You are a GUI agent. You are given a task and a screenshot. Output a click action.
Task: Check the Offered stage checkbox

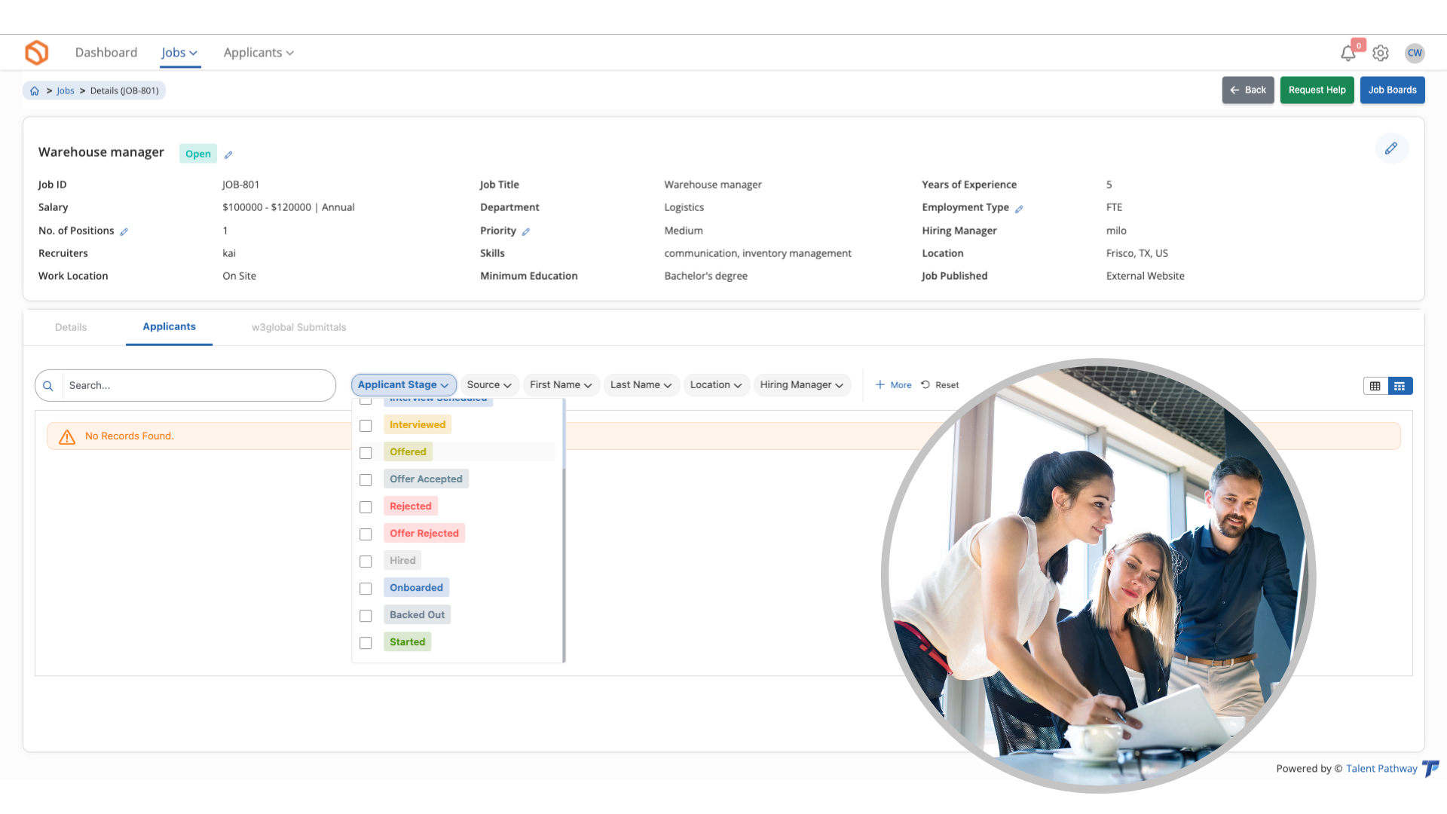(366, 453)
